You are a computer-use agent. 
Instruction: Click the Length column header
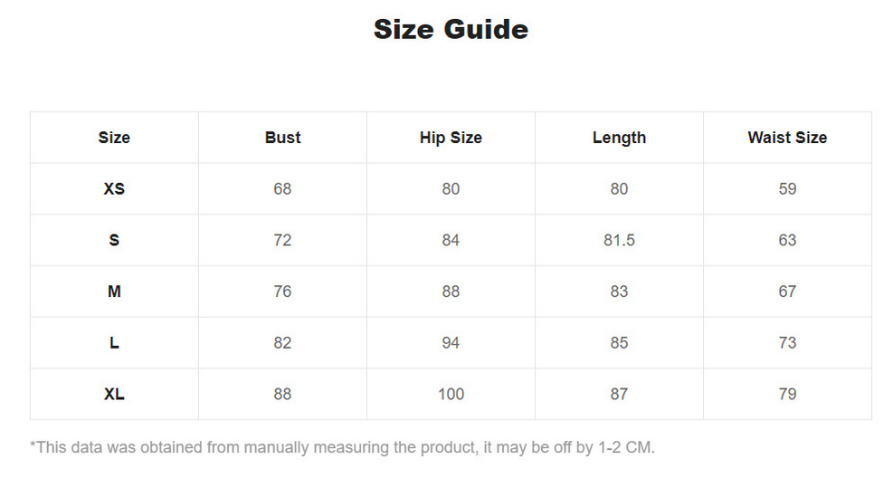619,138
